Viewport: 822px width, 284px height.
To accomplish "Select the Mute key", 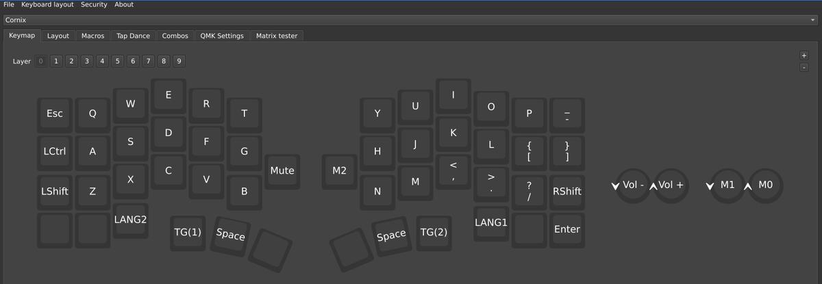I will click(x=282, y=171).
